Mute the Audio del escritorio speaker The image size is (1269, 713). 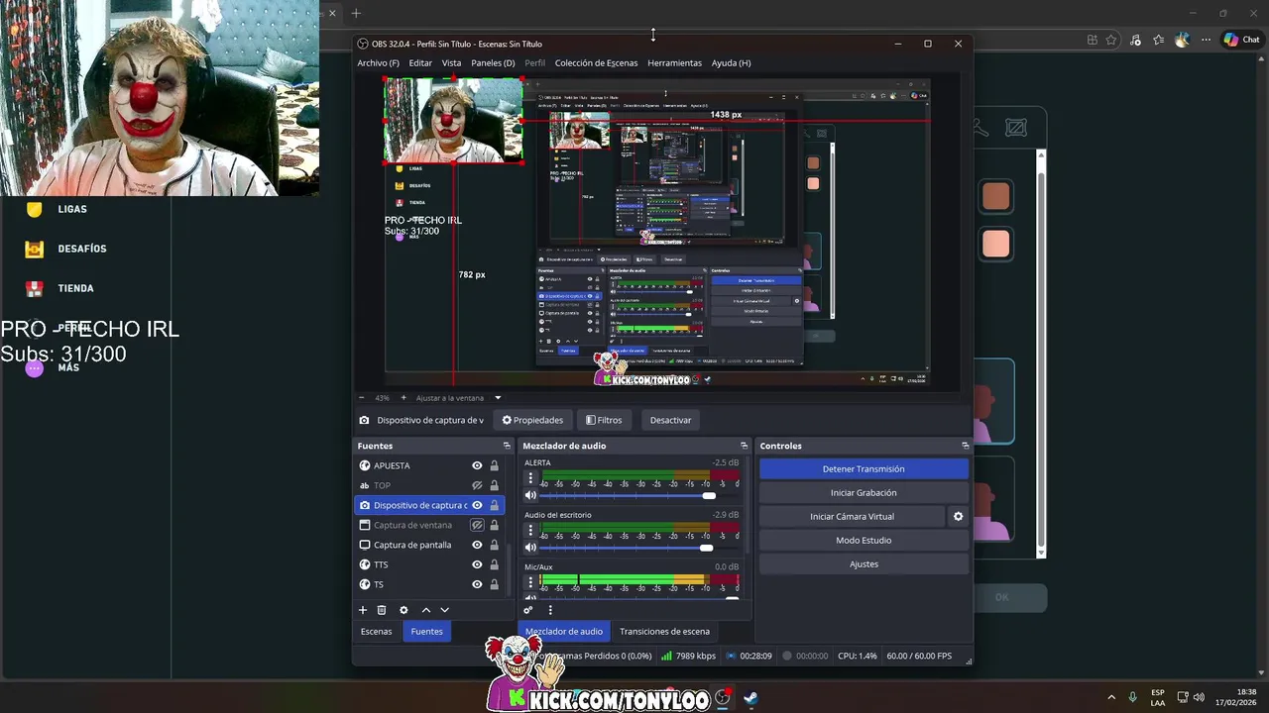(x=530, y=547)
